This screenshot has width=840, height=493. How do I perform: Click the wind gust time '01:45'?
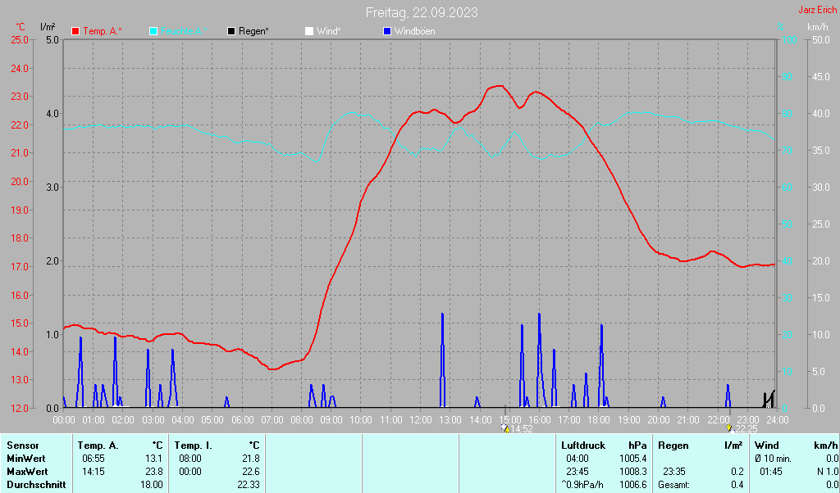[x=770, y=473]
